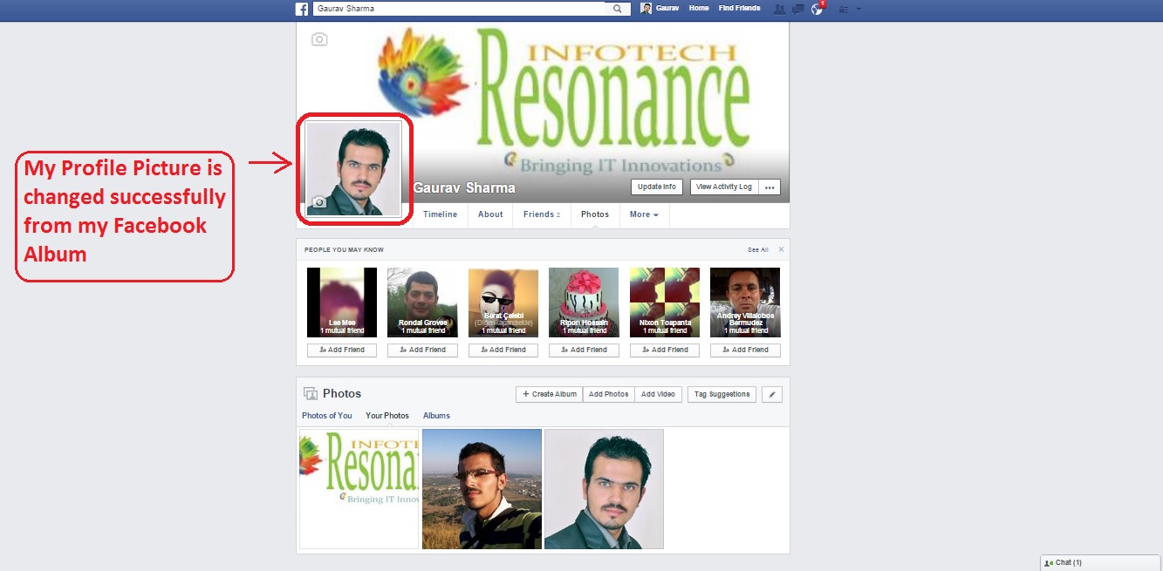The image size is (1163, 571).
Task: Click in the search box containing Gaurav Sharma
Action: tap(458, 9)
